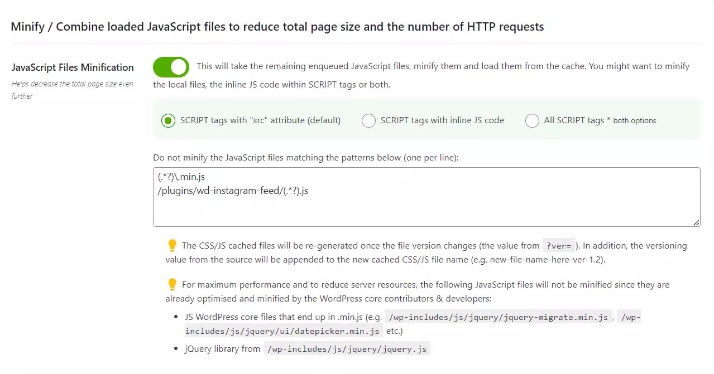Select SCRIPT tags with "src" attribute radio
The width and height of the screenshot is (714, 374).
click(168, 120)
